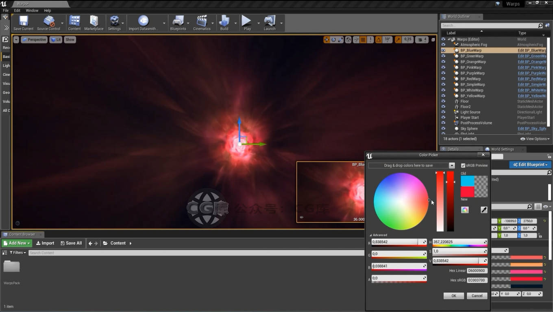553x312 pixels.
Task: Toggle the sRGB Preview checkbox
Action: [x=463, y=165]
